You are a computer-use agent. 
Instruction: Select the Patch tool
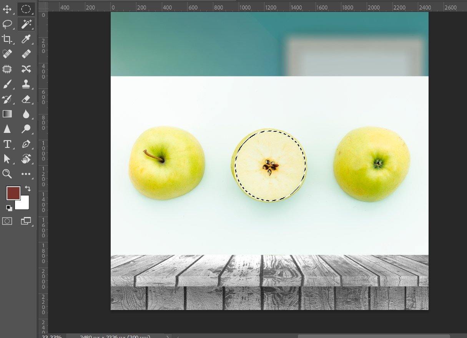pyautogui.click(x=7, y=69)
